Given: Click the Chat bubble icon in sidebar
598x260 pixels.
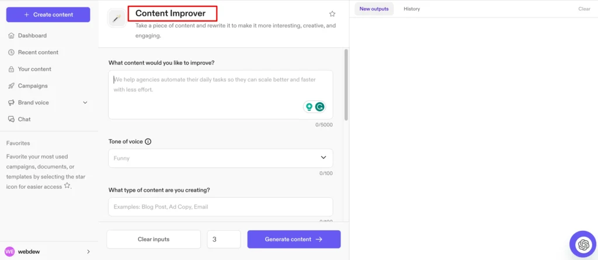Looking at the screenshot, I should [11, 120].
